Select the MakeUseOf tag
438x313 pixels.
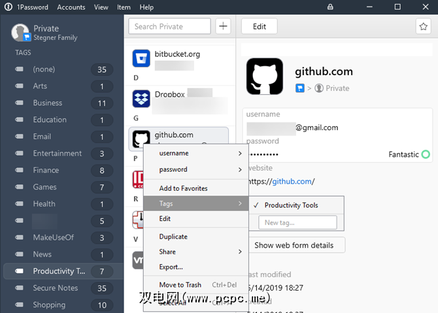tap(64, 238)
